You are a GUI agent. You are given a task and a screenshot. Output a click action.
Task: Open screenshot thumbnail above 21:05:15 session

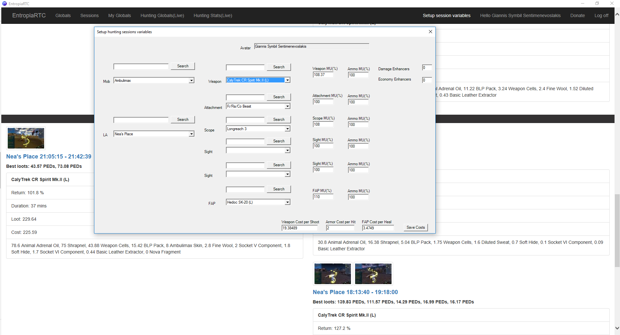pos(26,138)
